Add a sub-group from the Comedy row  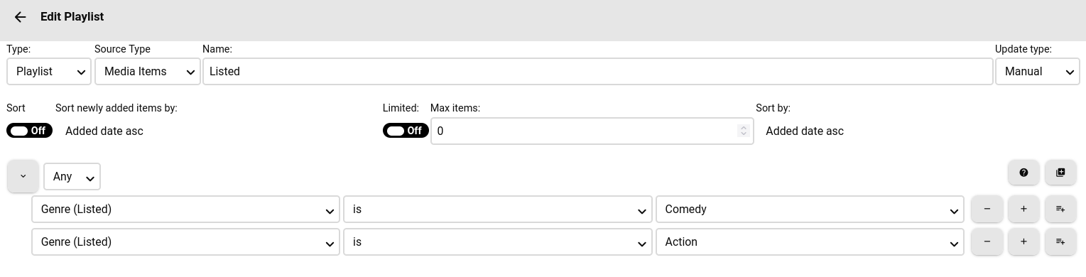click(x=1060, y=209)
